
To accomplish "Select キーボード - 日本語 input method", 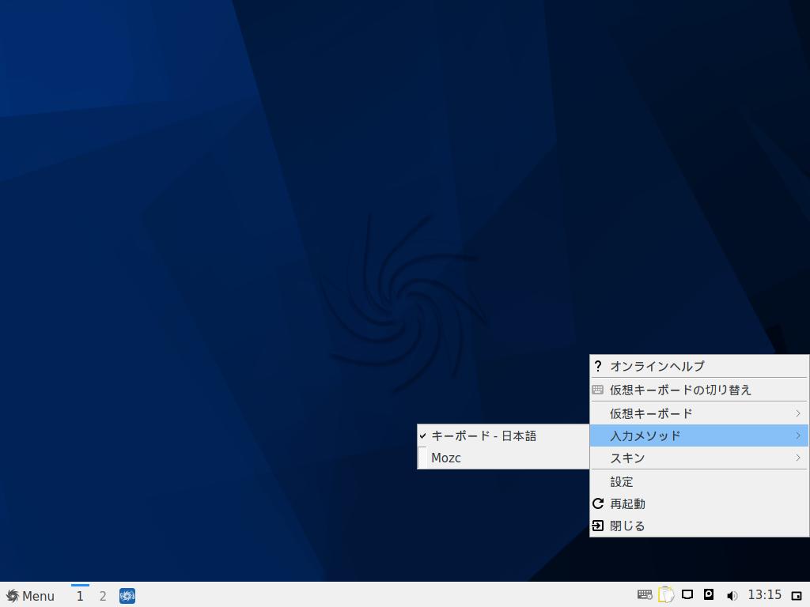I will coord(483,435).
